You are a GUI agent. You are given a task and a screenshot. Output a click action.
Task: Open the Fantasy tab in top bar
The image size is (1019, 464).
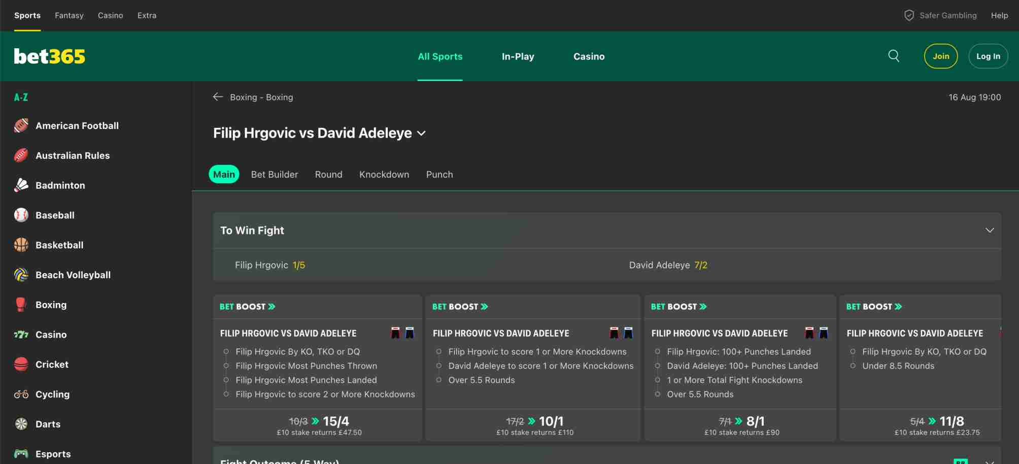(x=69, y=15)
